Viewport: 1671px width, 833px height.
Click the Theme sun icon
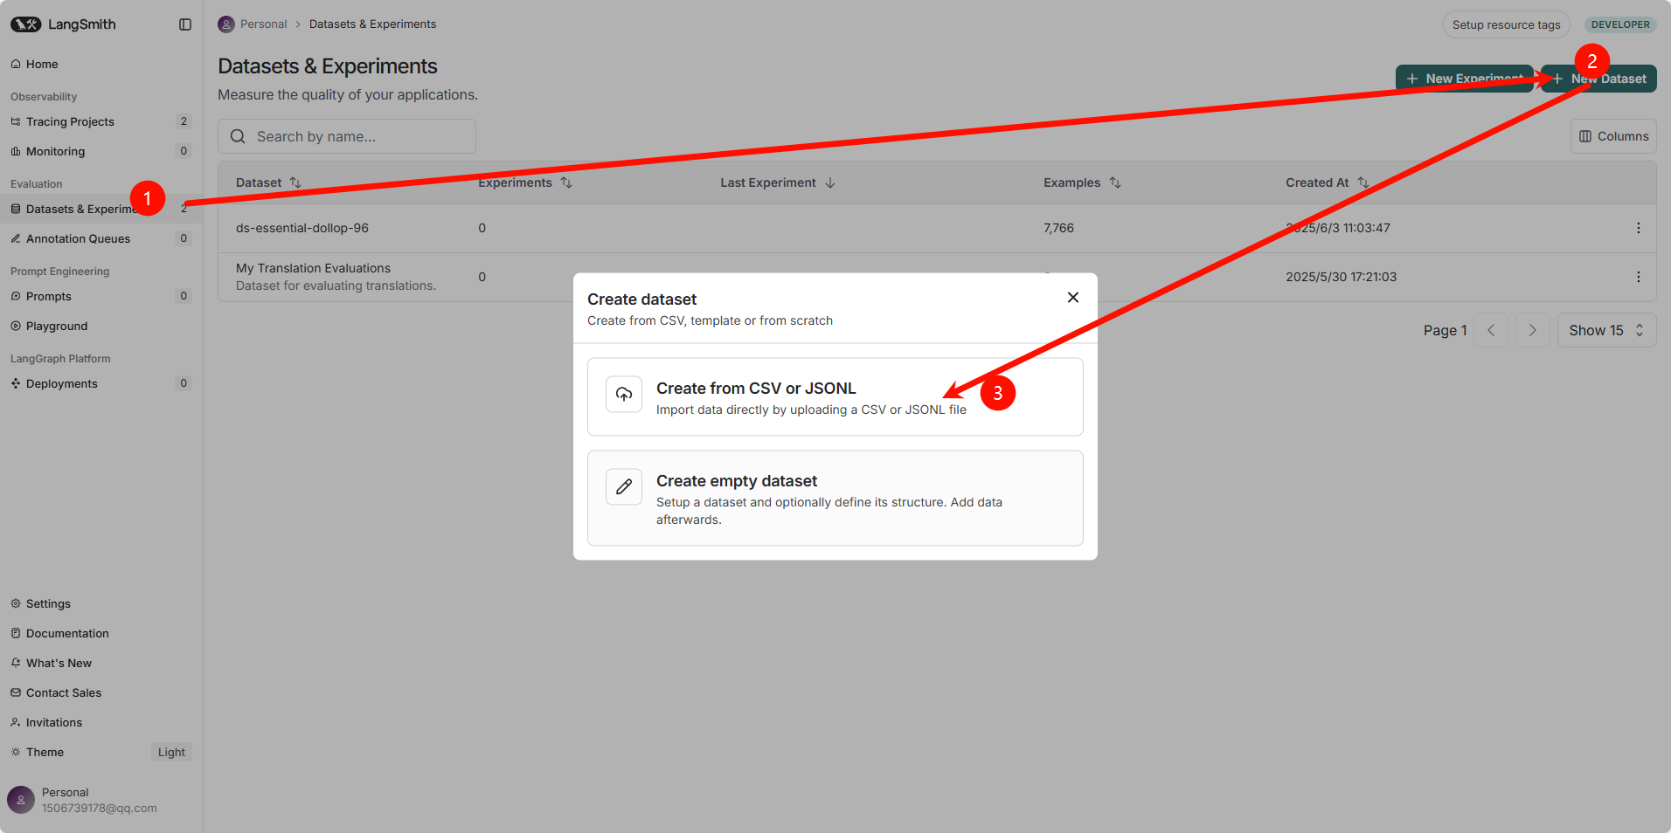(16, 752)
